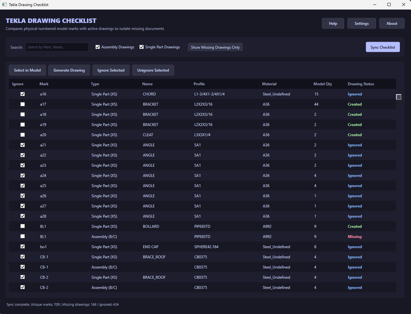Viewport: 411px width, 314px height.
Task: Click profile 'L1-3/4X1-3/4X1/4'
Action: coord(209,94)
